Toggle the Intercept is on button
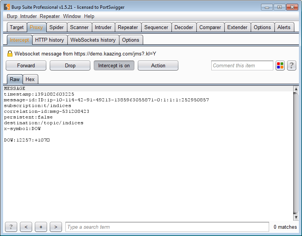This screenshot has height=236, width=302. 114,66
